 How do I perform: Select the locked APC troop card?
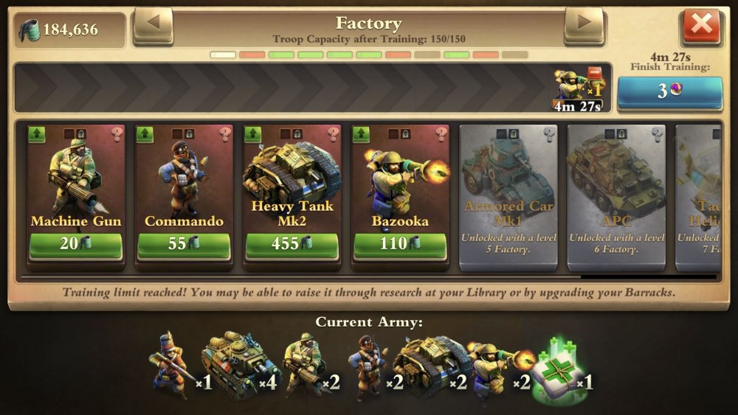616,198
